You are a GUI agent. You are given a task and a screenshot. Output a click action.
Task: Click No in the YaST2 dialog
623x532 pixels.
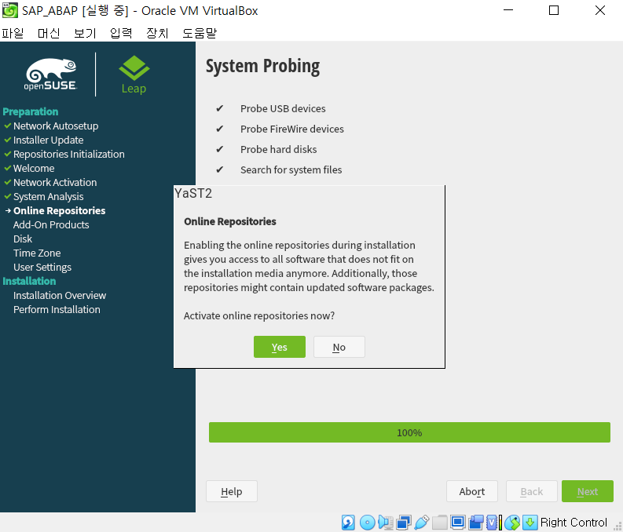coord(339,347)
